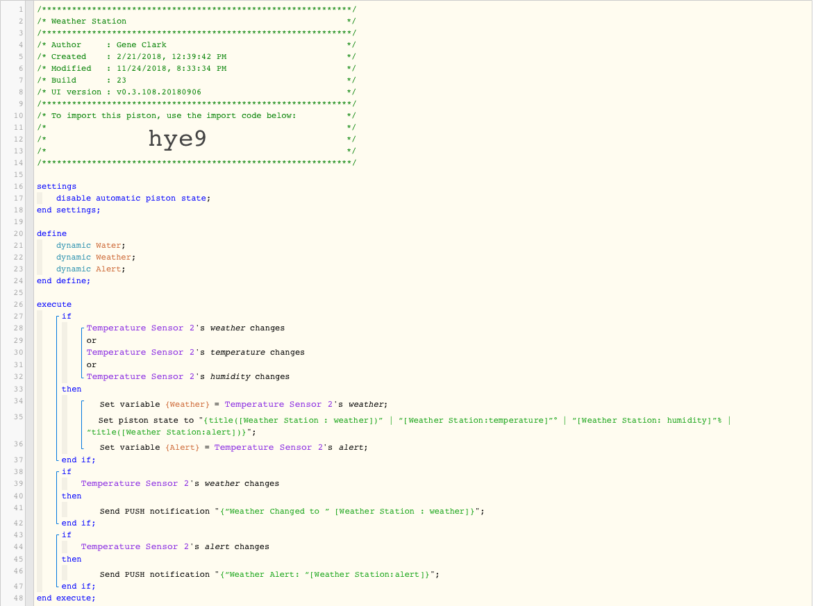Click end if on line 37

coord(78,460)
